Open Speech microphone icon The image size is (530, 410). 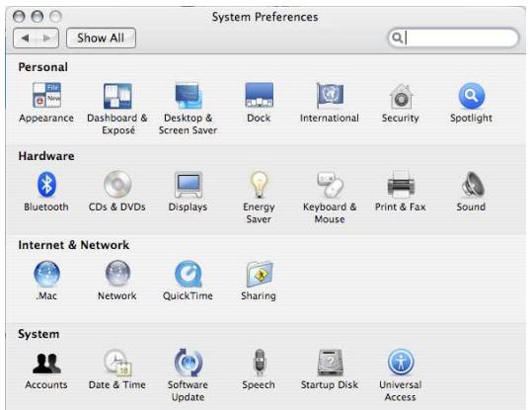(260, 363)
